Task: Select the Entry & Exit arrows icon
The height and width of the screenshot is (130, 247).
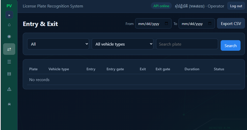Action: [9, 49]
